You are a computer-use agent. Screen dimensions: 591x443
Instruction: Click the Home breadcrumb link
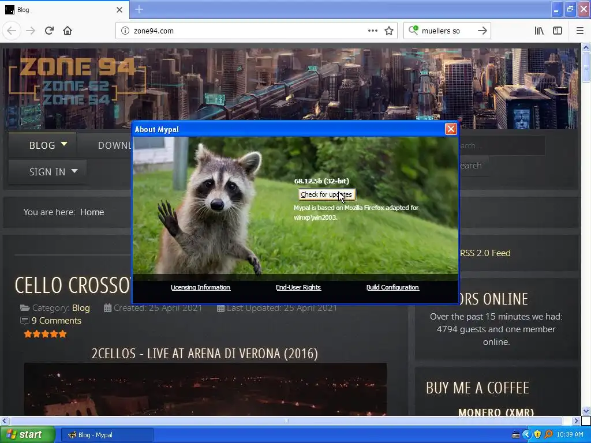point(92,212)
